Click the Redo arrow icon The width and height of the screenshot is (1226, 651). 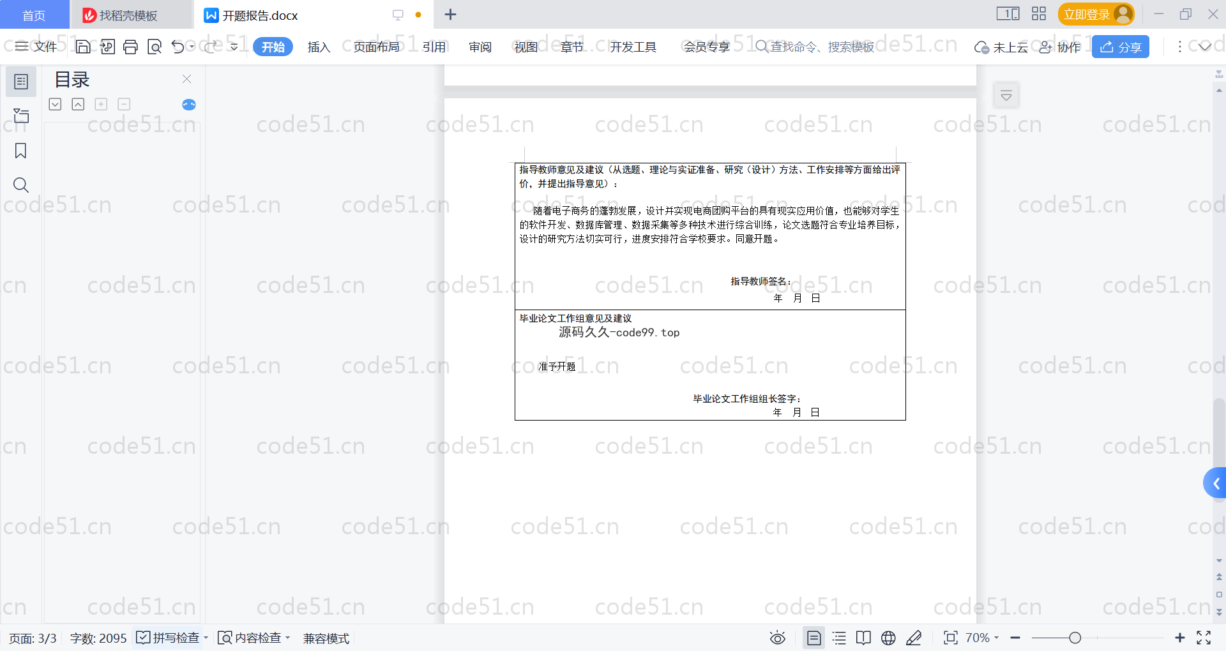(211, 47)
